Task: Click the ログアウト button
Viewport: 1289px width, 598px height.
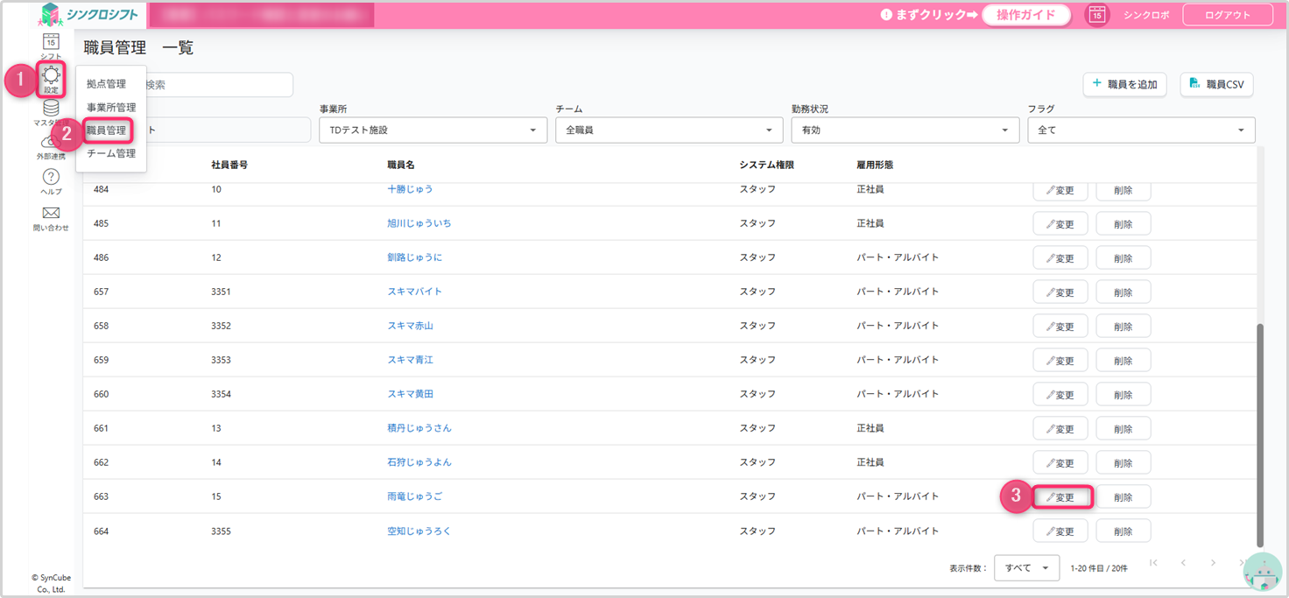Action: 1228,15
